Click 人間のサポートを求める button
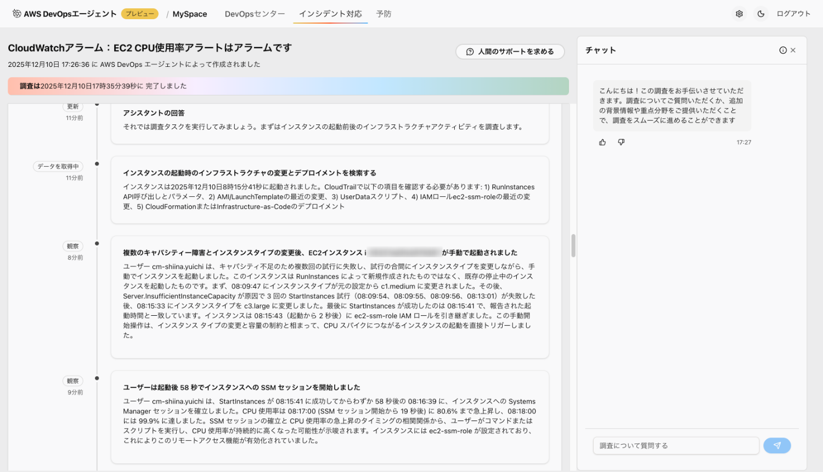 coord(510,52)
